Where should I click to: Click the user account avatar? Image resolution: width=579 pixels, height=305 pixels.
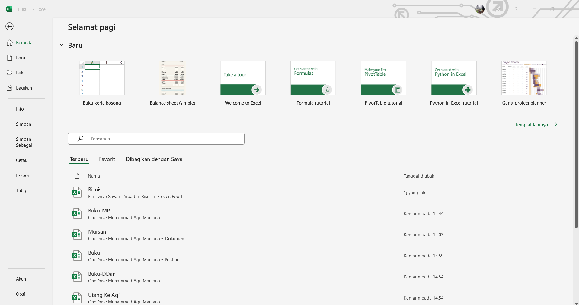coord(480,9)
